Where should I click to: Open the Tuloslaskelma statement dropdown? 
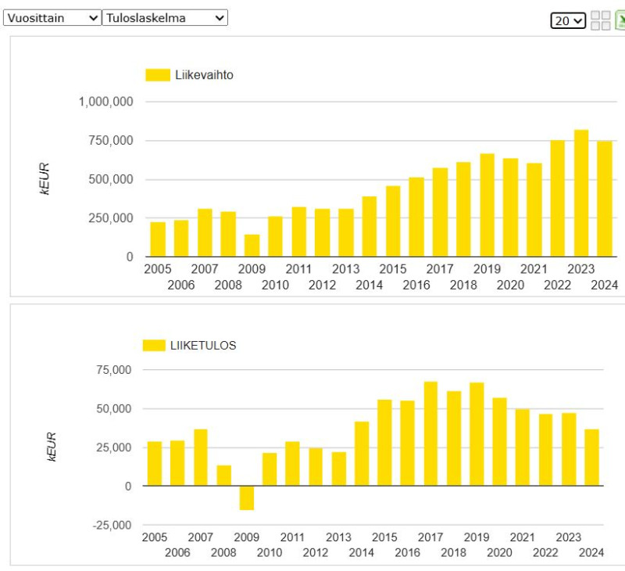[165, 18]
